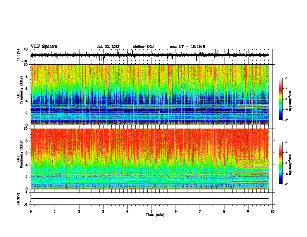Click the ch.2 color bar log(PSD) units label
Viewport: 307px width, 237px height.
tap(290, 165)
